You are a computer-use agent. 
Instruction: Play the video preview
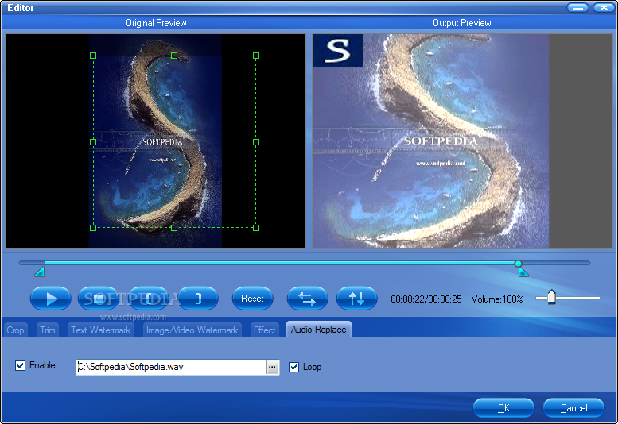click(x=50, y=299)
